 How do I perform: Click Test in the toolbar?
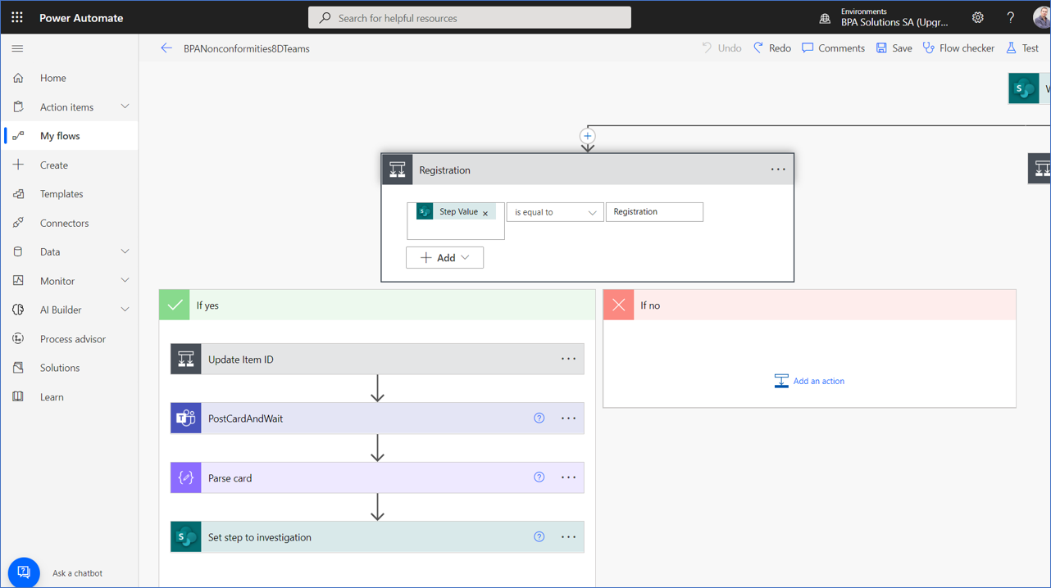(x=1022, y=48)
